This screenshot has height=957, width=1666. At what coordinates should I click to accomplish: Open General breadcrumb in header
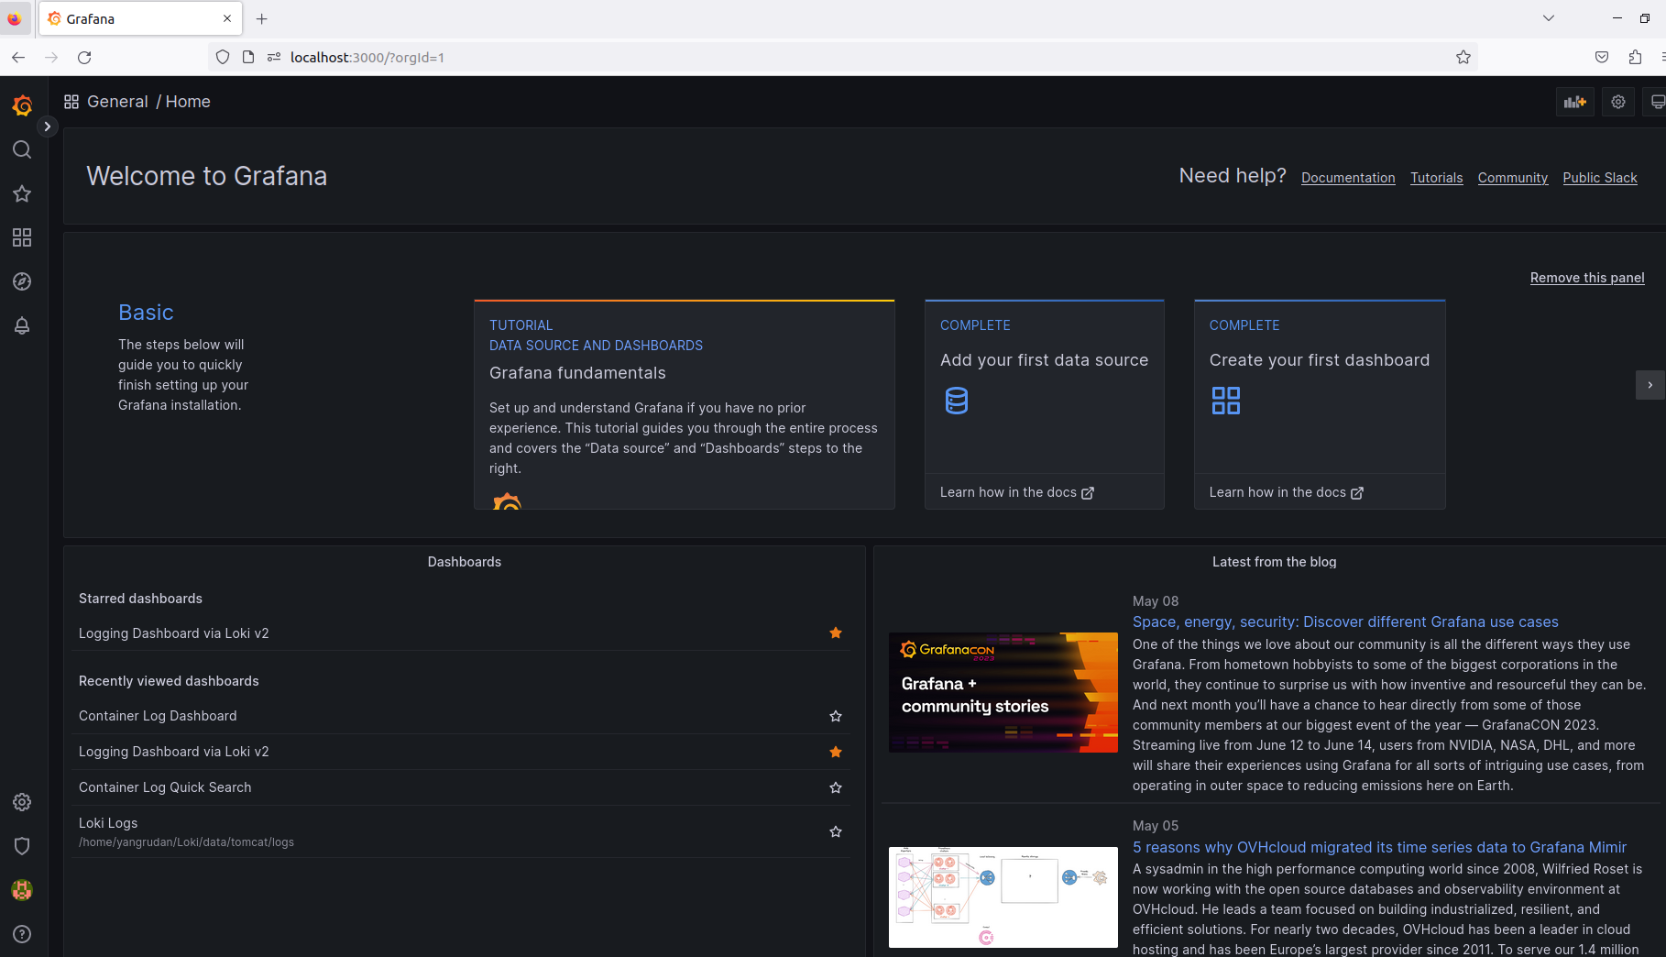pos(117,102)
